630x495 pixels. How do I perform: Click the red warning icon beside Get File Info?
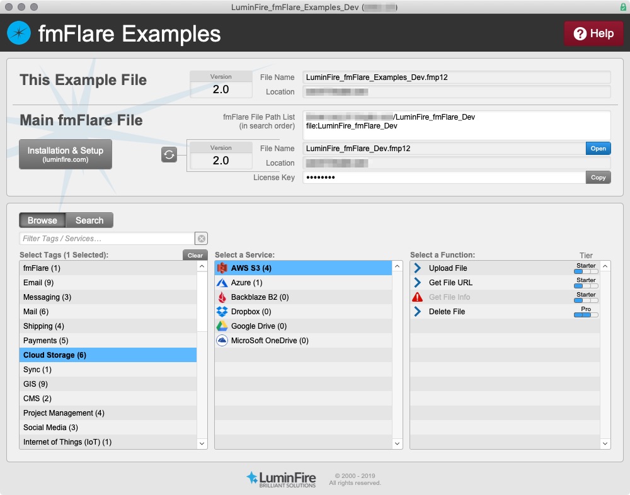point(418,297)
